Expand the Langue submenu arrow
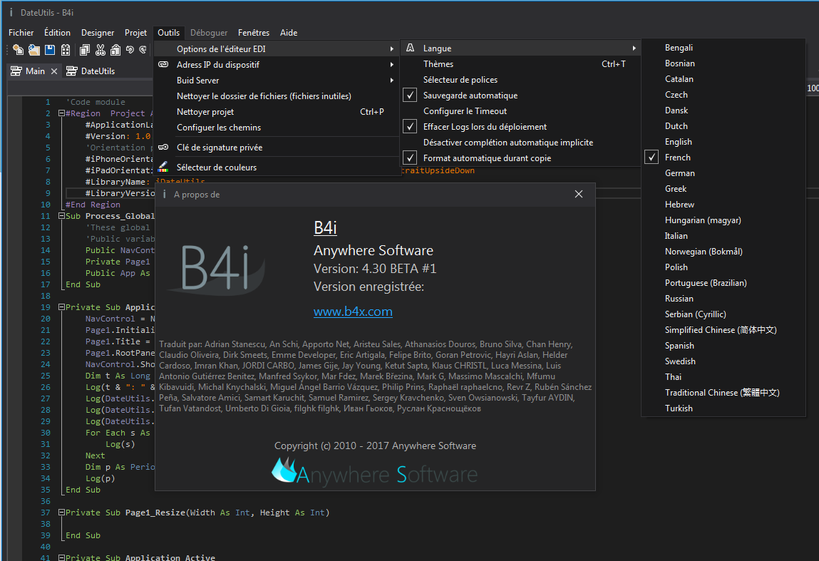 [x=634, y=48]
